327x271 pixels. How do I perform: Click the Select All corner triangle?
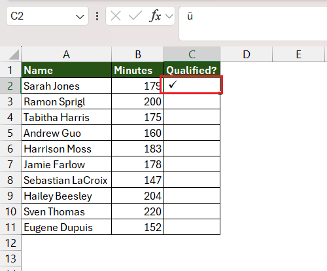(x=14, y=54)
